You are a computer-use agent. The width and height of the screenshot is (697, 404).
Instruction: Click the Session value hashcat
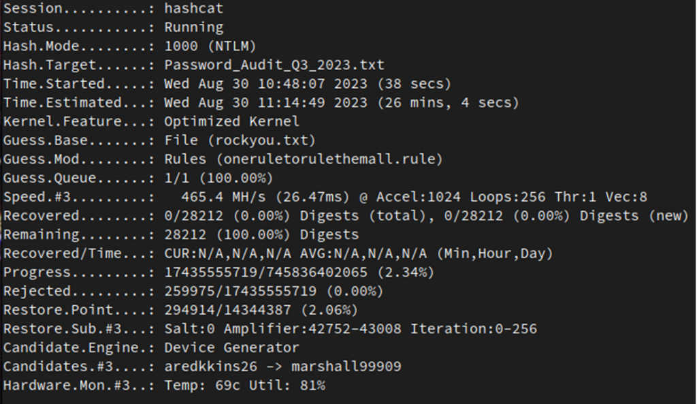[x=194, y=8]
